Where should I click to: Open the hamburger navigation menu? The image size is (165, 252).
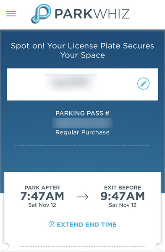pos(11,14)
